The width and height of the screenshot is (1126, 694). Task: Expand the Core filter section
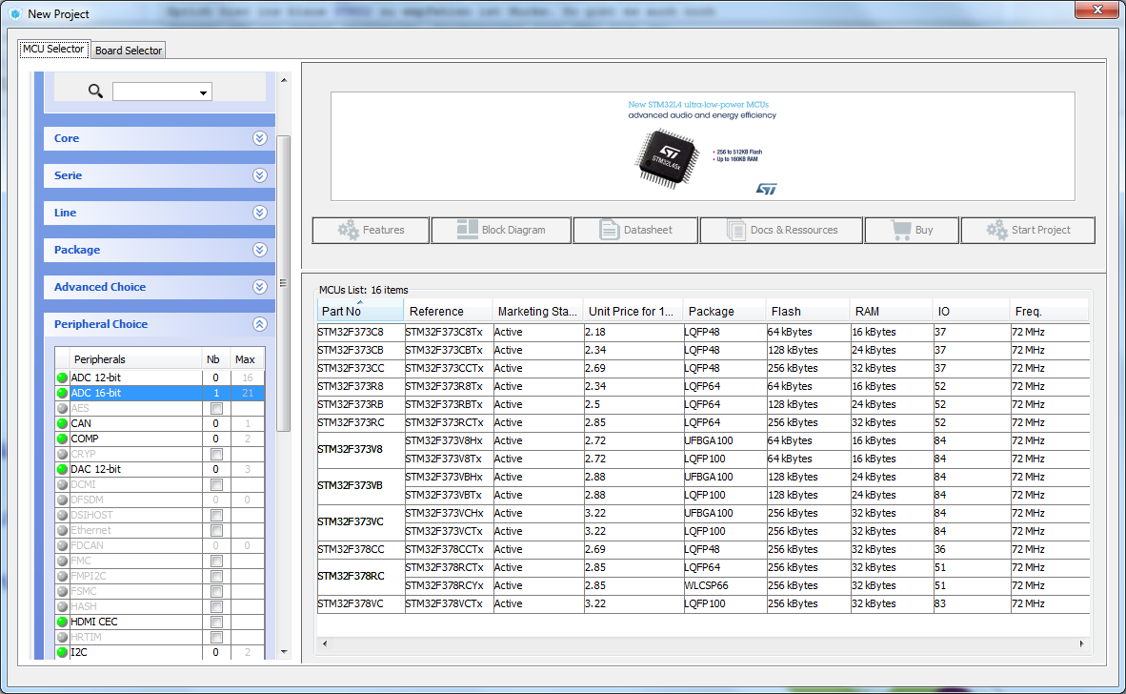(260, 138)
